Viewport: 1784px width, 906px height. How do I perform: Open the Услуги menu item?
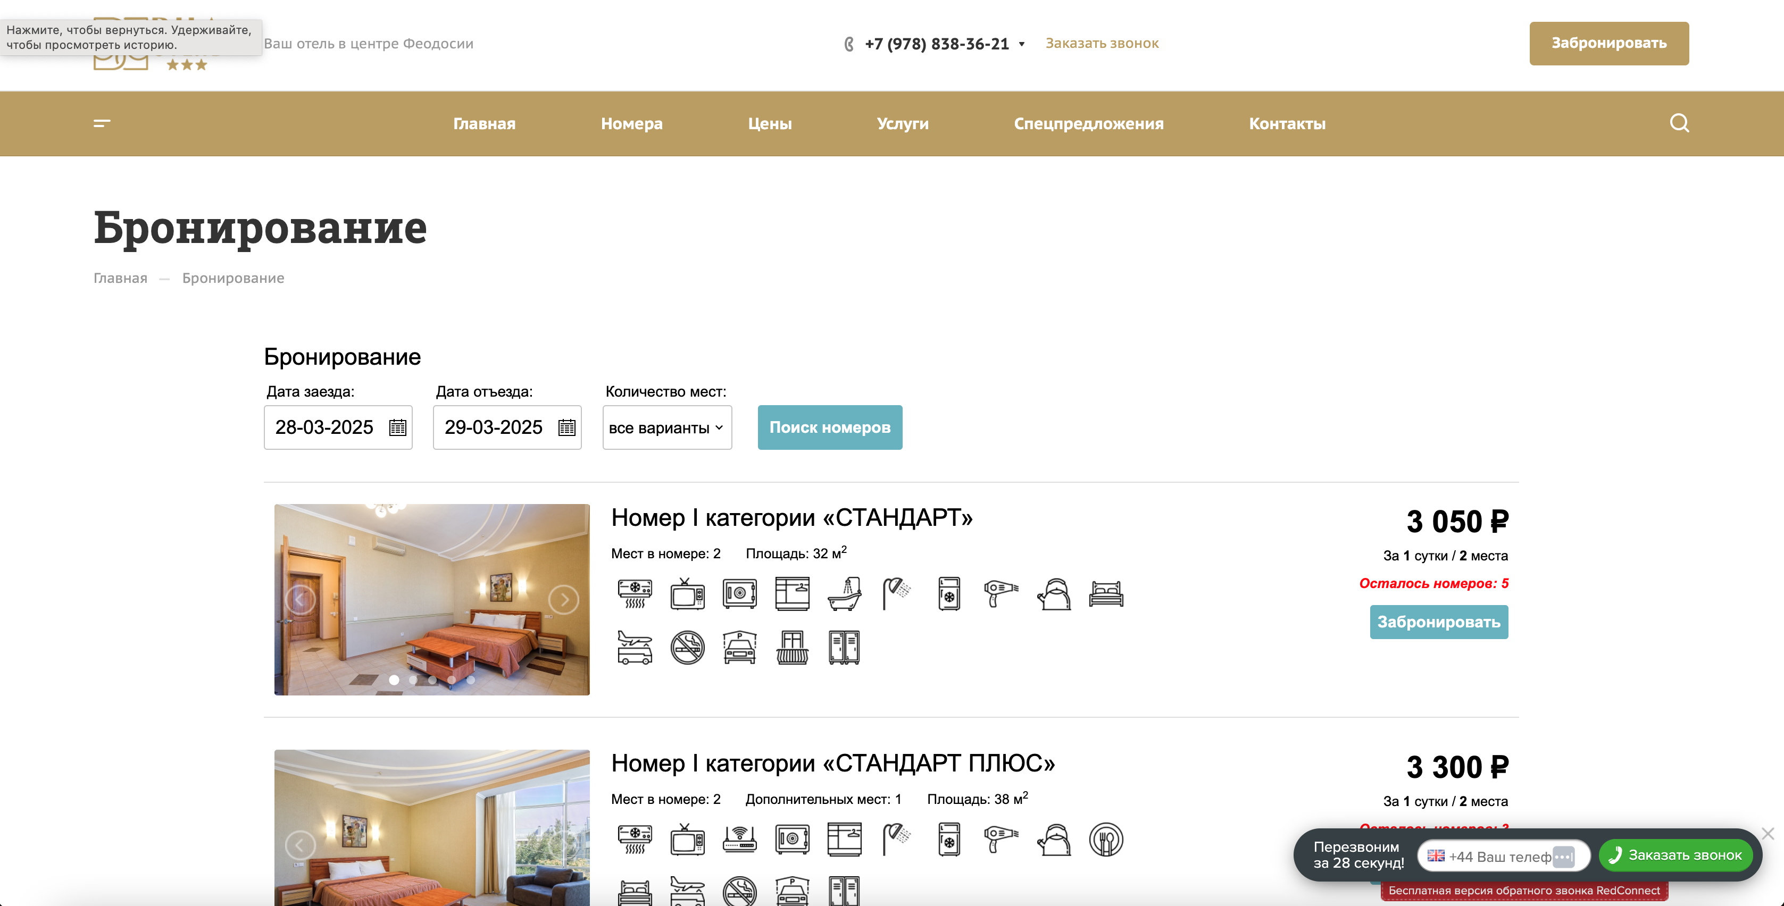[903, 123]
